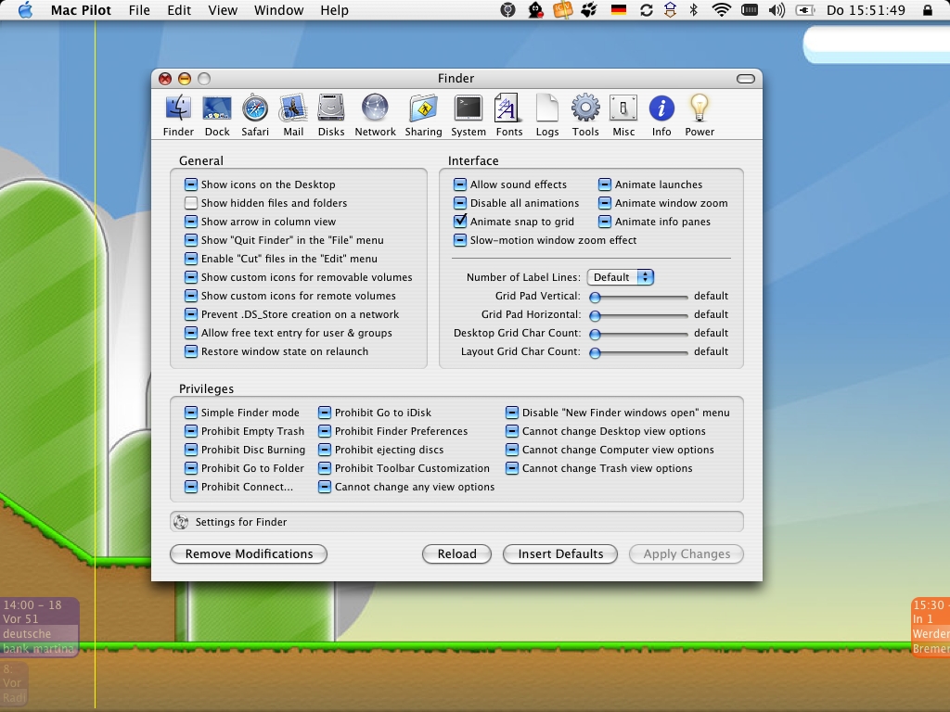950x712 pixels.
Task: Open the Network globe icon pane
Action: tap(375, 115)
